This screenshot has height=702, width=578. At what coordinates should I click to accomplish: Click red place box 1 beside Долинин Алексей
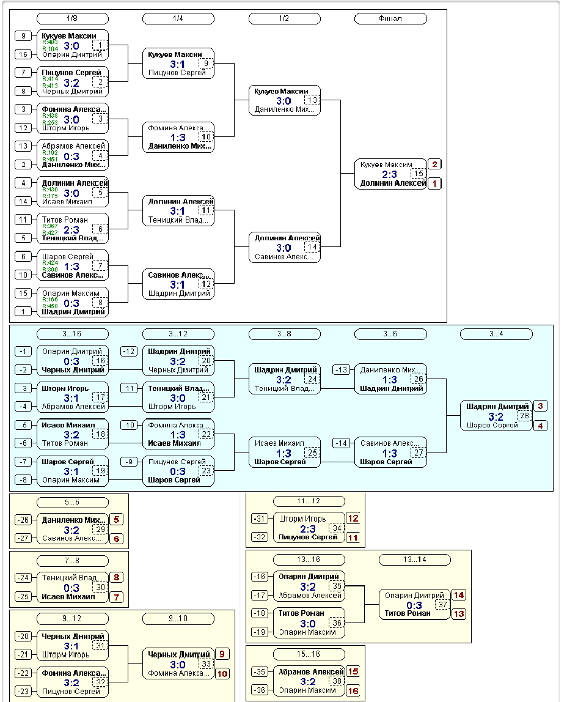coord(434,183)
